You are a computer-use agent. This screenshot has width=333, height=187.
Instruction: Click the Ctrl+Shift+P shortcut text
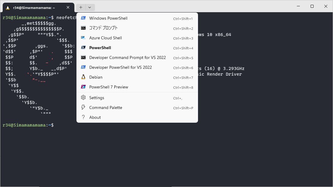pos(183,108)
